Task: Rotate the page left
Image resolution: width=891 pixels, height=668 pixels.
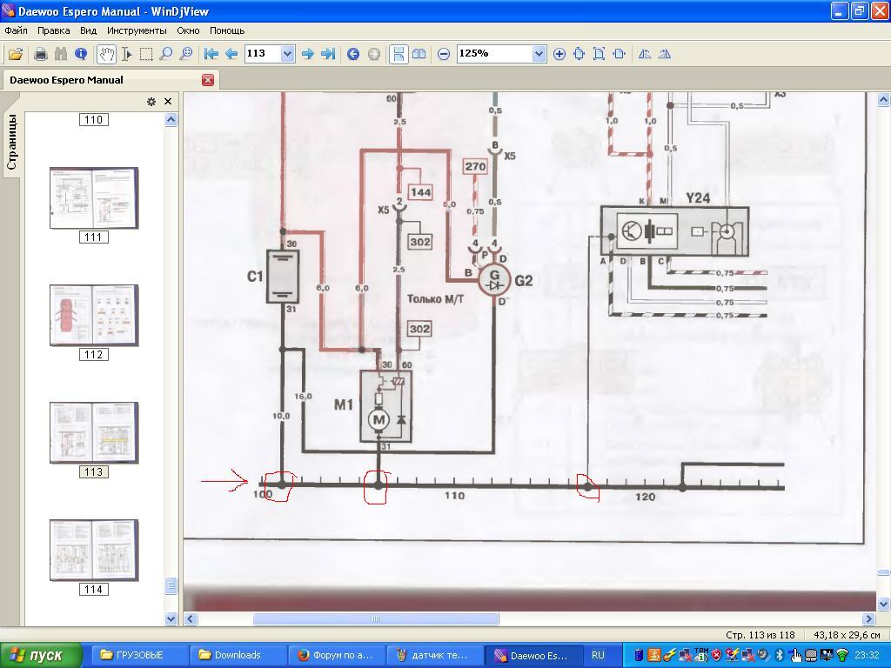Action: tap(645, 54)
